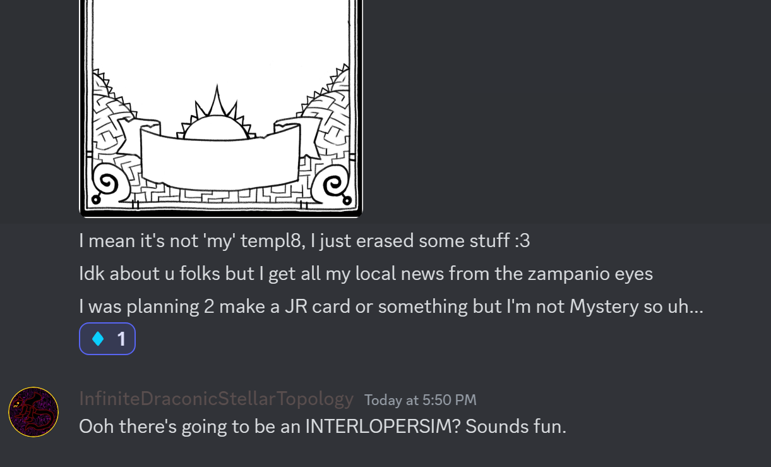Click the reaction count number 1

point(121,339)
